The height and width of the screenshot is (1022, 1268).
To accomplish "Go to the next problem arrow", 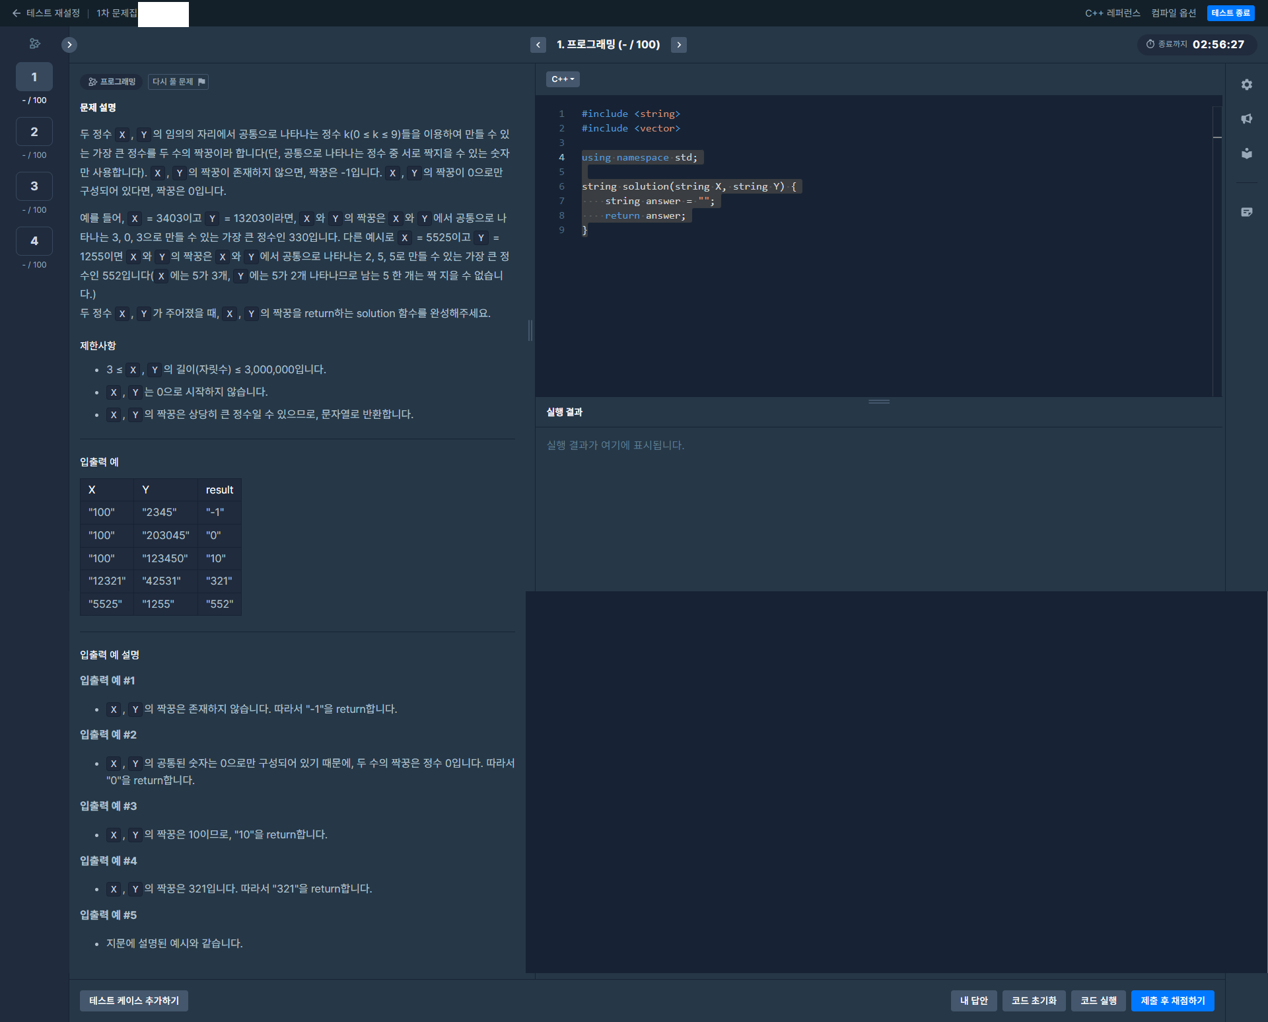I will [x=678, y=44].
